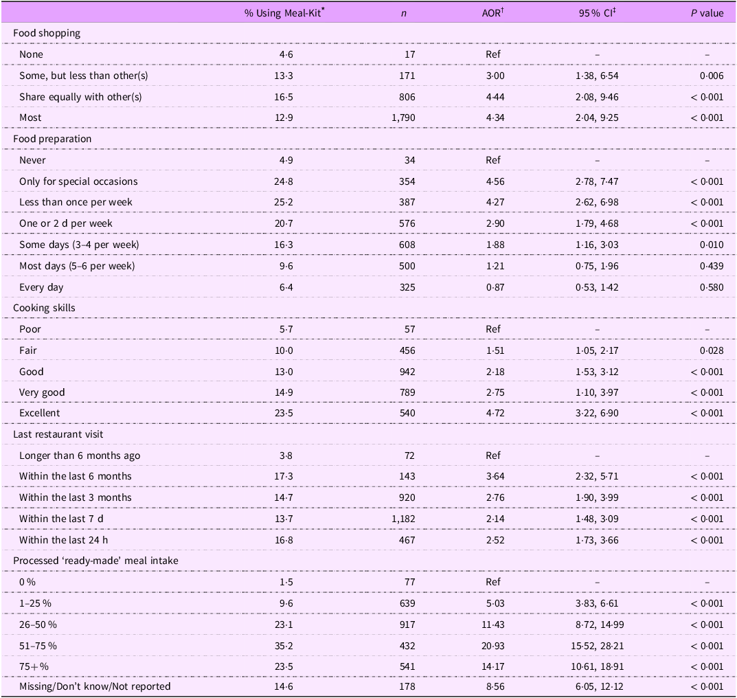Click the 'Cooking skills' section heading
The image size is (737, 698).
(x=44, y=308)
